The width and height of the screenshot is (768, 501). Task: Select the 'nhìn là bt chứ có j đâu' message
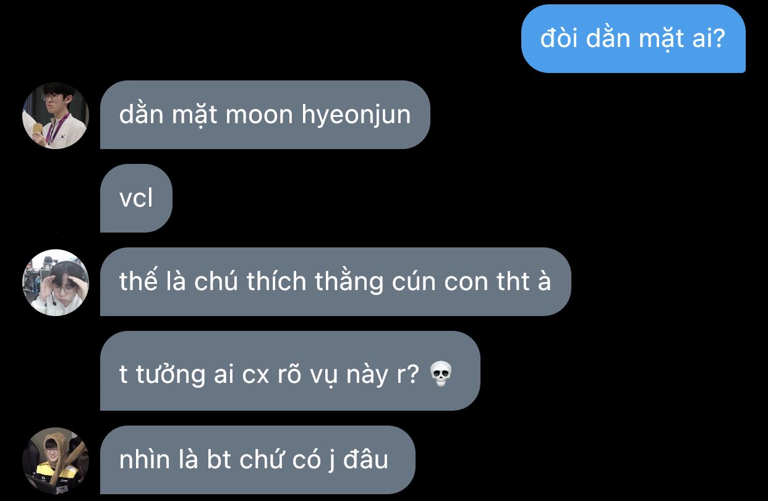[x=257, y=460]
